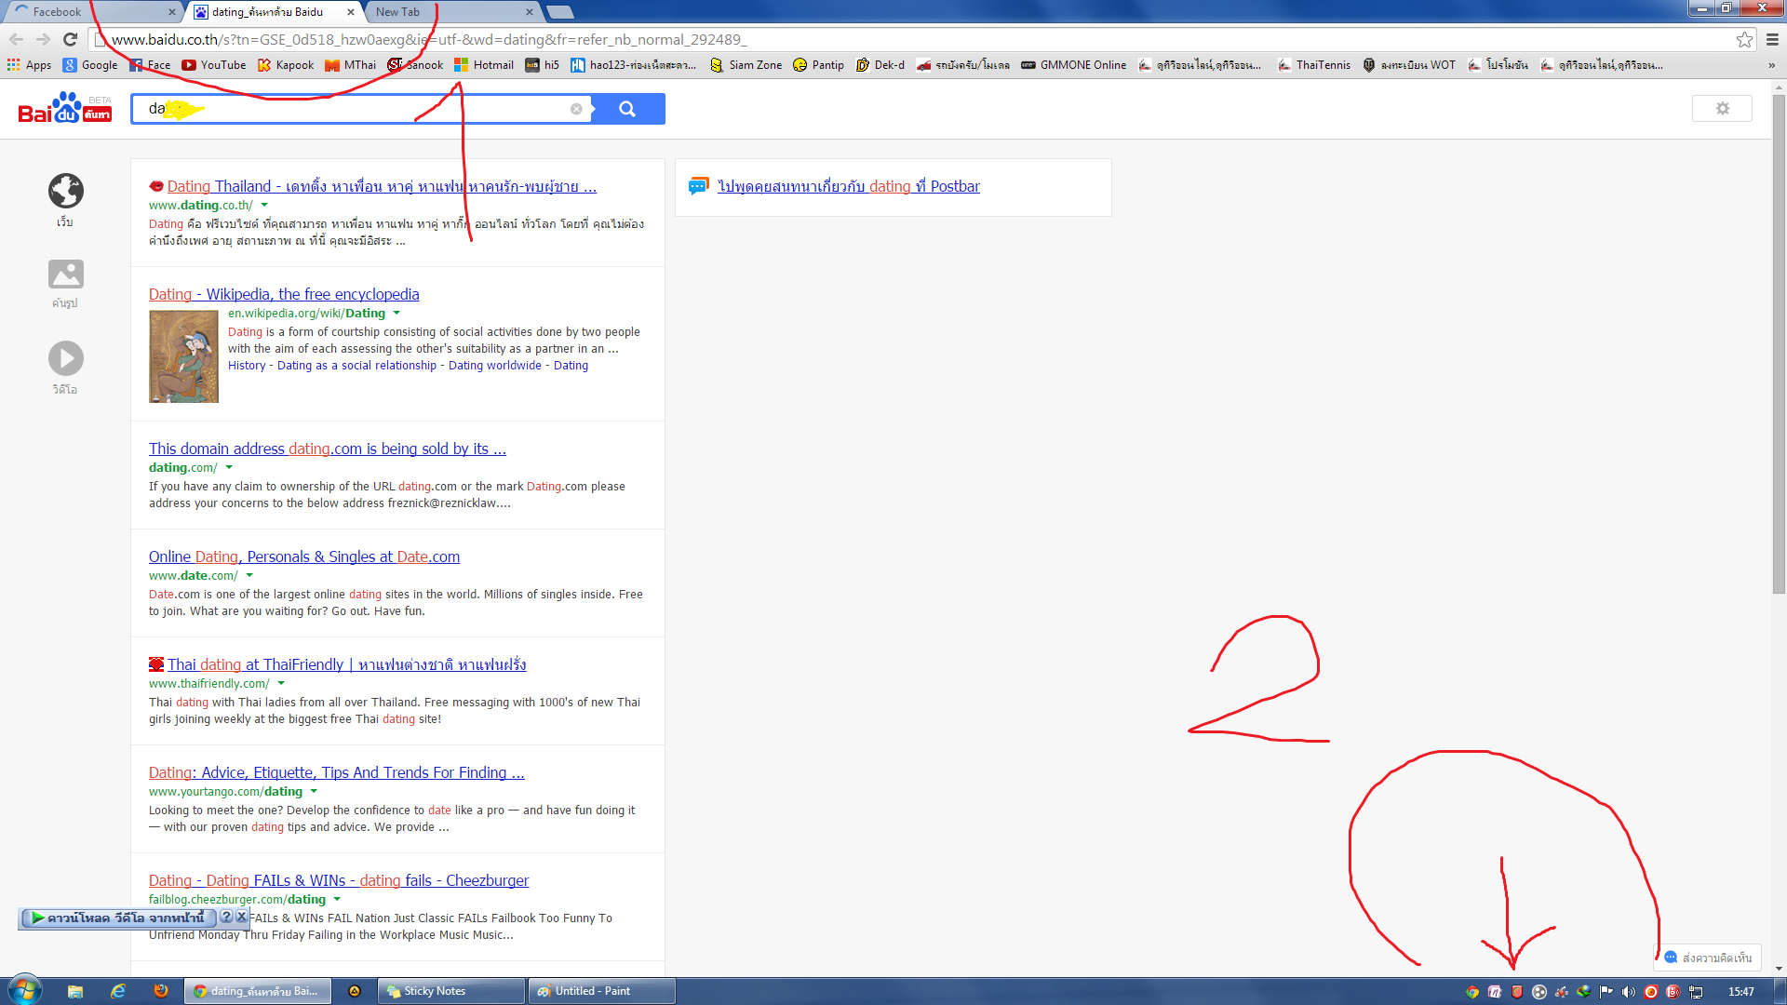Switch to the New Tab tab
The width and height of the screenshot is (1787, 1005).
point(447,12)
